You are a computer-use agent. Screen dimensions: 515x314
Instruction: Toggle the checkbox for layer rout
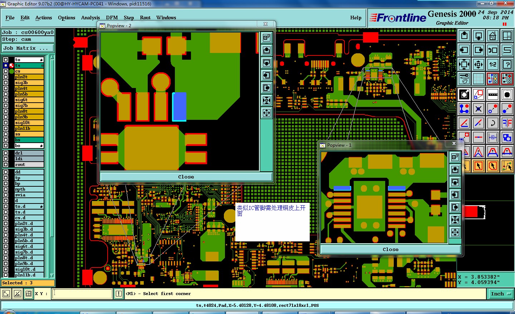(6, 165)
